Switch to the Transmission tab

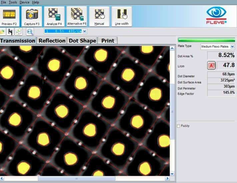click(x=18, y=41)
